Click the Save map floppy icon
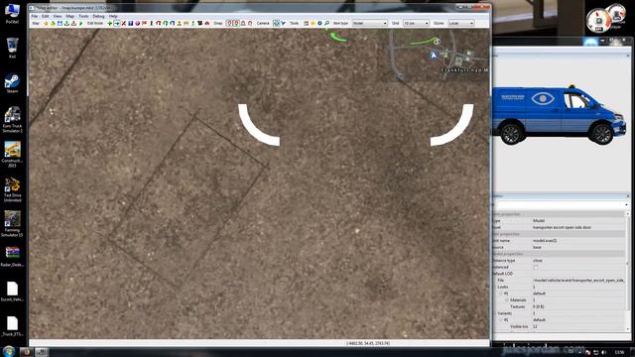The width and height of the screenshot is (635, 357). 60,24
